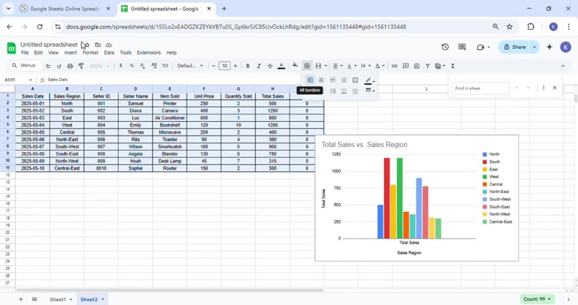Apply All borders option
This screenshot has height=305, width=578.
coord(310,80)
